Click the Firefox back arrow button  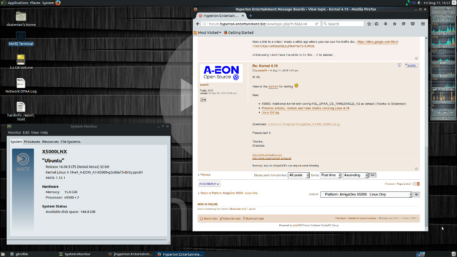click(198, 24)
